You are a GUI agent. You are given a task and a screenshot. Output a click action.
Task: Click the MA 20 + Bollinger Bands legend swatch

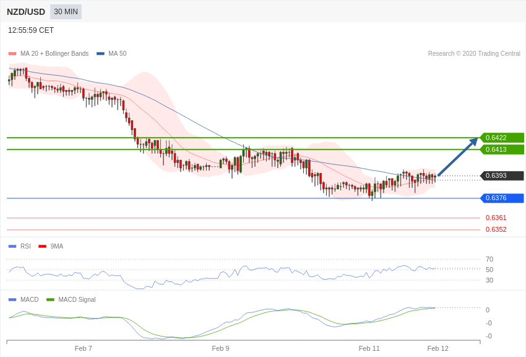point(12,53)
